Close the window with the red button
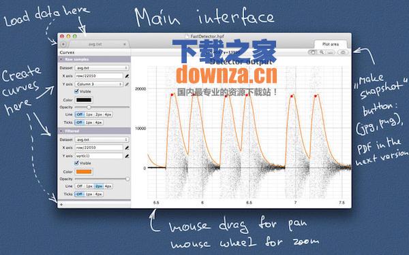Viewport: 409px width, 255px height. click(x=62, y=36)
